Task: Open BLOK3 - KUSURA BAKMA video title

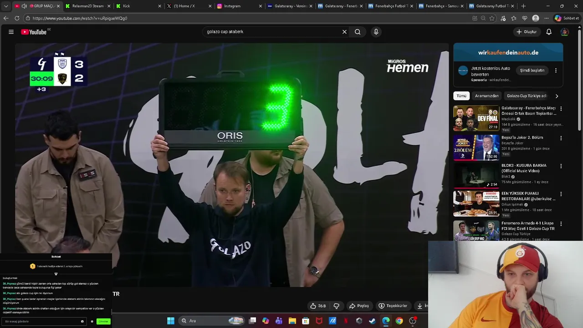Action: click(x=524, y=168)
